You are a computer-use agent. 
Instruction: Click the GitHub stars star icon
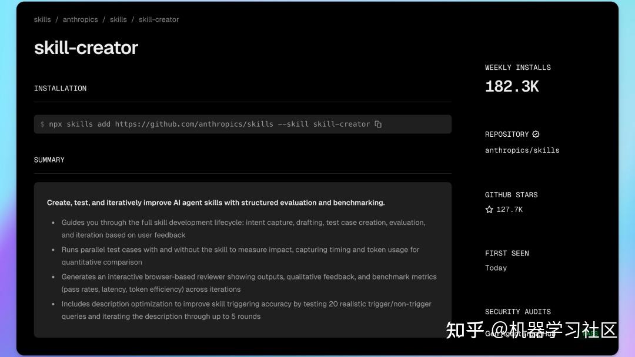coord(489,210)
